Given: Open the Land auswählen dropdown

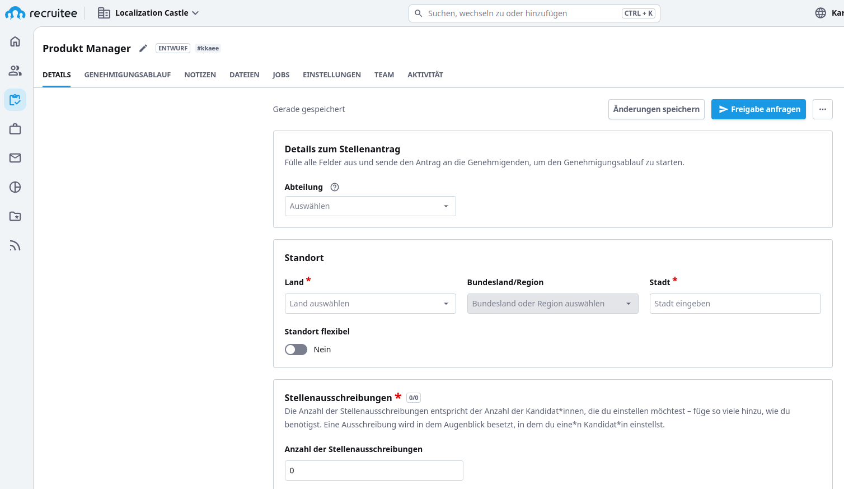Looking at the screenshot, I should coord(370,303).
